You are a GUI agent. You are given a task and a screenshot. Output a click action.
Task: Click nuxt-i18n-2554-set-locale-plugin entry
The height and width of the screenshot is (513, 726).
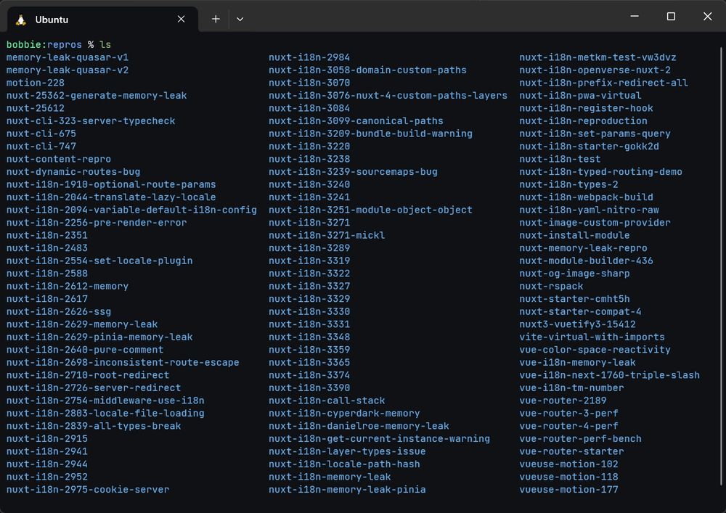click(99, 261)
